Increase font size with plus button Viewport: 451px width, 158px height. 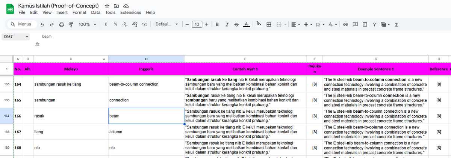207,24
